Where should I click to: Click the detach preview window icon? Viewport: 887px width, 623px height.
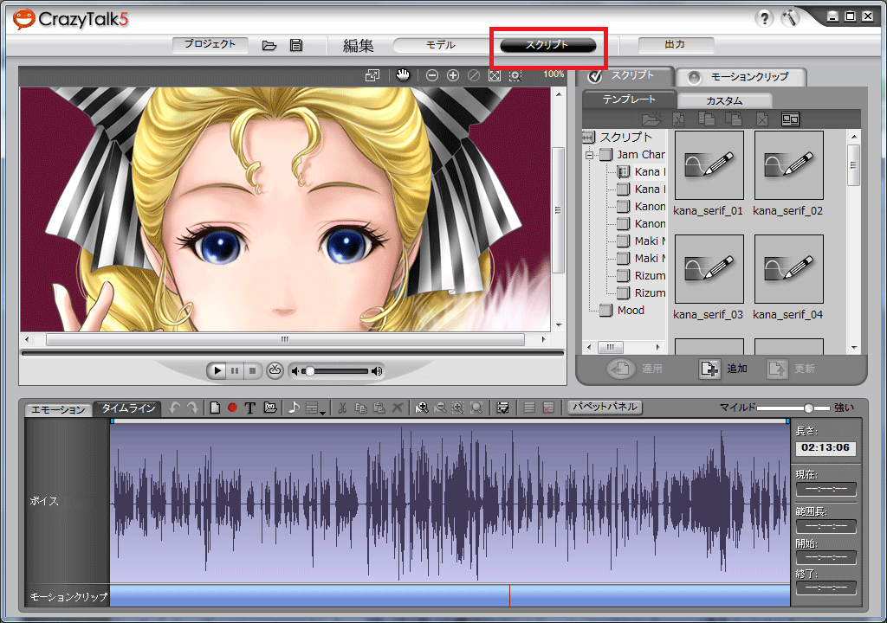(372, 75)
